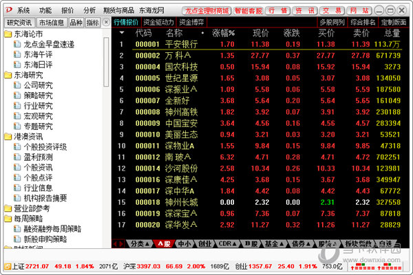
Task: Open the 期货与商品 menu
Action: (x=118, y=10)
